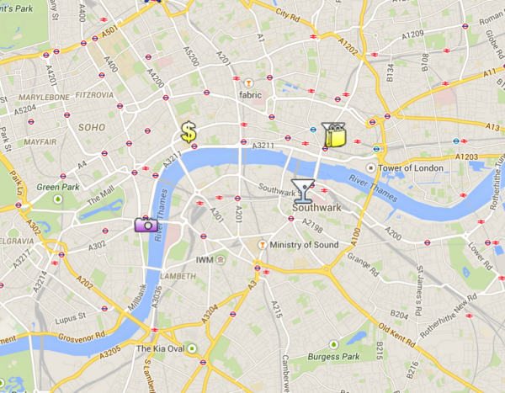Click the MARYLEBONE district label
Viewport: 505px width, 393px height.
(44, 98)
